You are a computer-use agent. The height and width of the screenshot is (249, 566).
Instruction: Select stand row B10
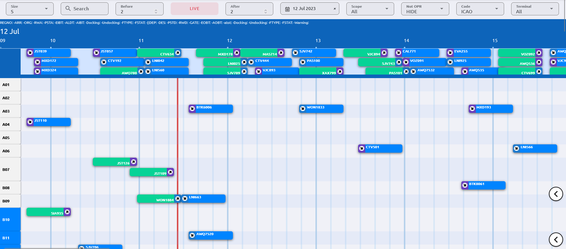click(x=10, y=220)
